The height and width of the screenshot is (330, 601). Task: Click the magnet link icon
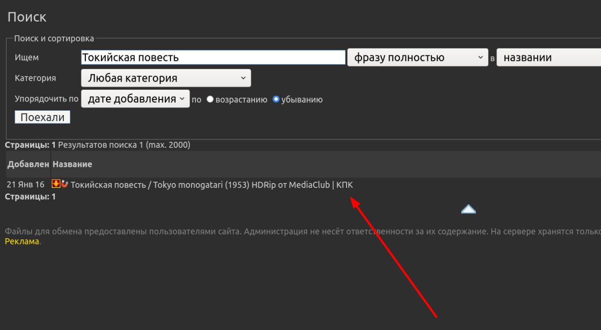click(65, 184)
